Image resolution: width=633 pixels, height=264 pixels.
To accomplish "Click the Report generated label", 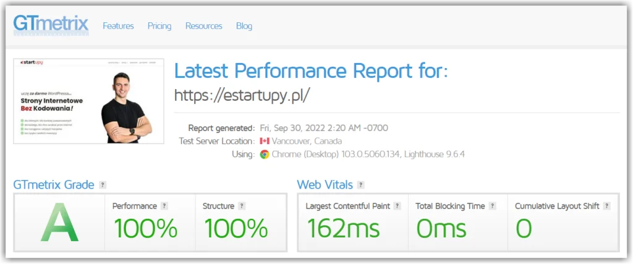I will click(x=222, y=129).
